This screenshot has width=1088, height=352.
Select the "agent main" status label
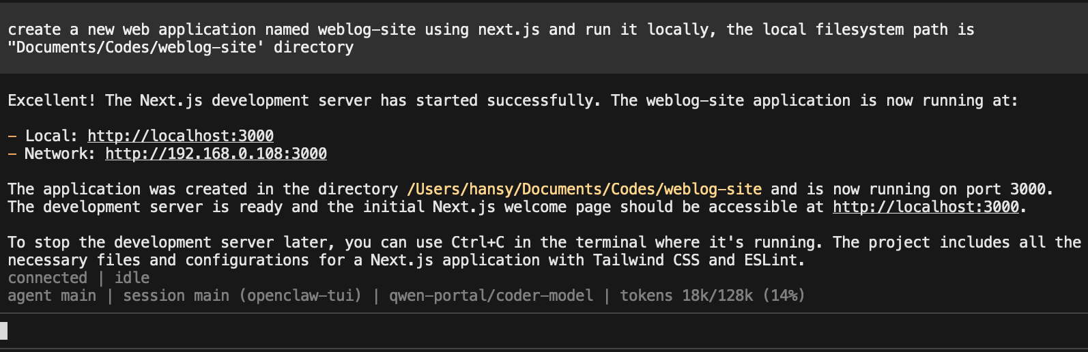(x=52, y=295)
